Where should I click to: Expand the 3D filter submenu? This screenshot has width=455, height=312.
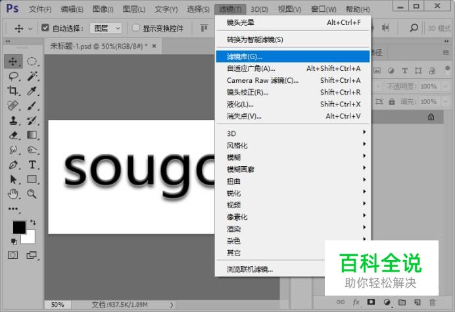point(293,133)
